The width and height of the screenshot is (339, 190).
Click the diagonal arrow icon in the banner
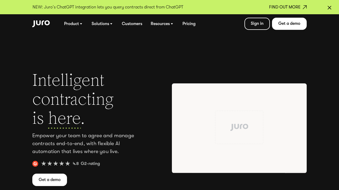(x=305, y=7)
